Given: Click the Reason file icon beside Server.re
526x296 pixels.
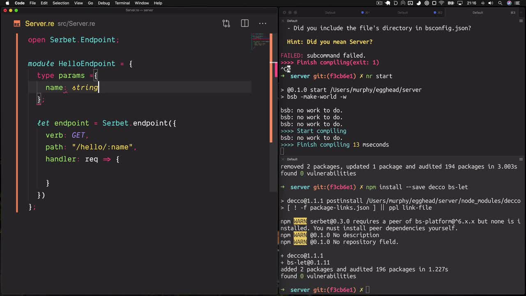Looking at the screenshot, I should tap(17, 24).
